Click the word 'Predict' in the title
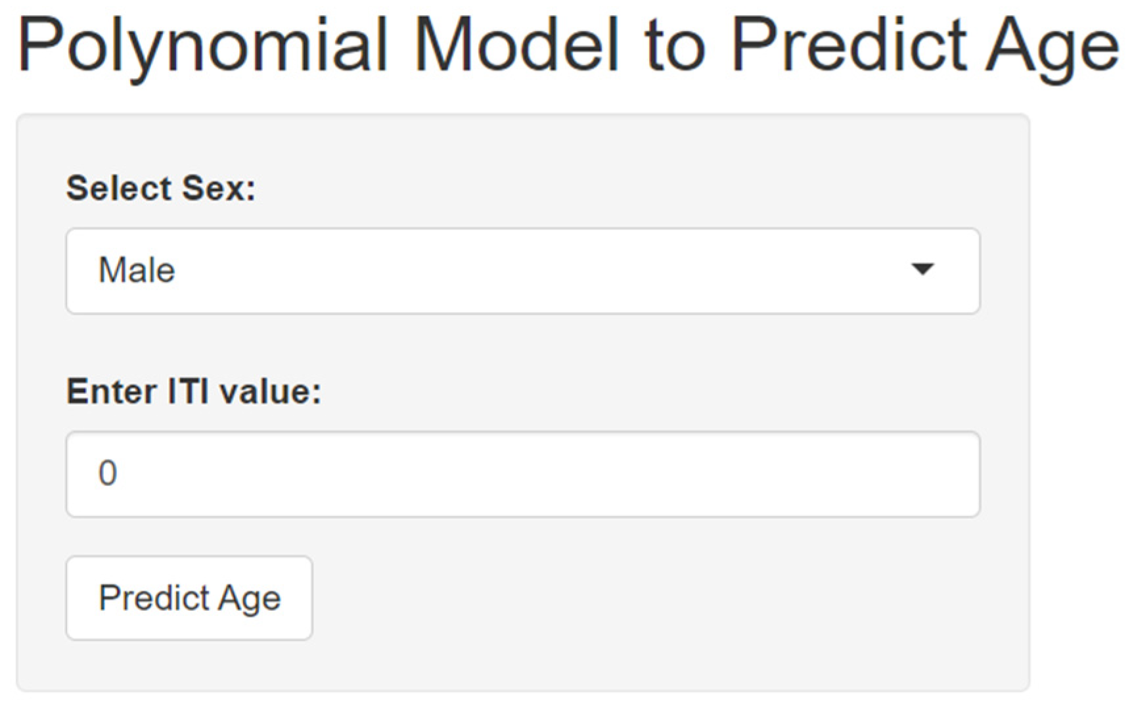The image size is (1128, 712). click(x=849, y=46)
